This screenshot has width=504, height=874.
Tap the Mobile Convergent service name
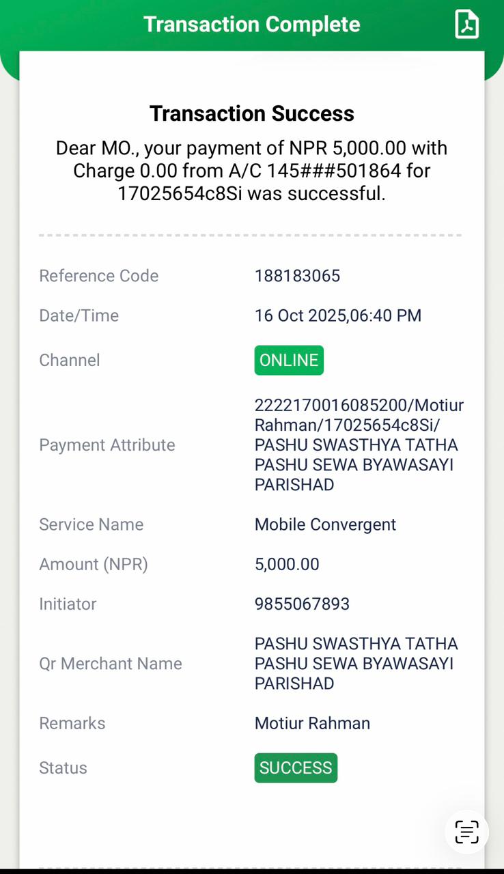click(x=325, y=524)
